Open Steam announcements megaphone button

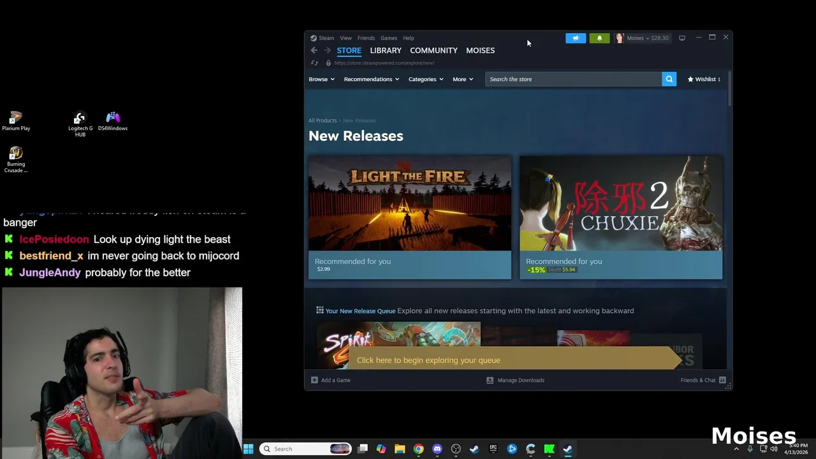pyautogui.click(x=576, y=38)
